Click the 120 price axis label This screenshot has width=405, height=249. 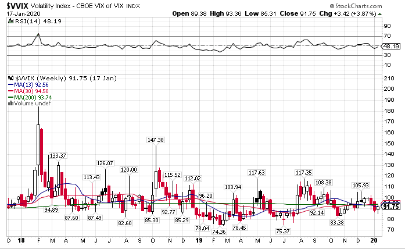[389, 176]
